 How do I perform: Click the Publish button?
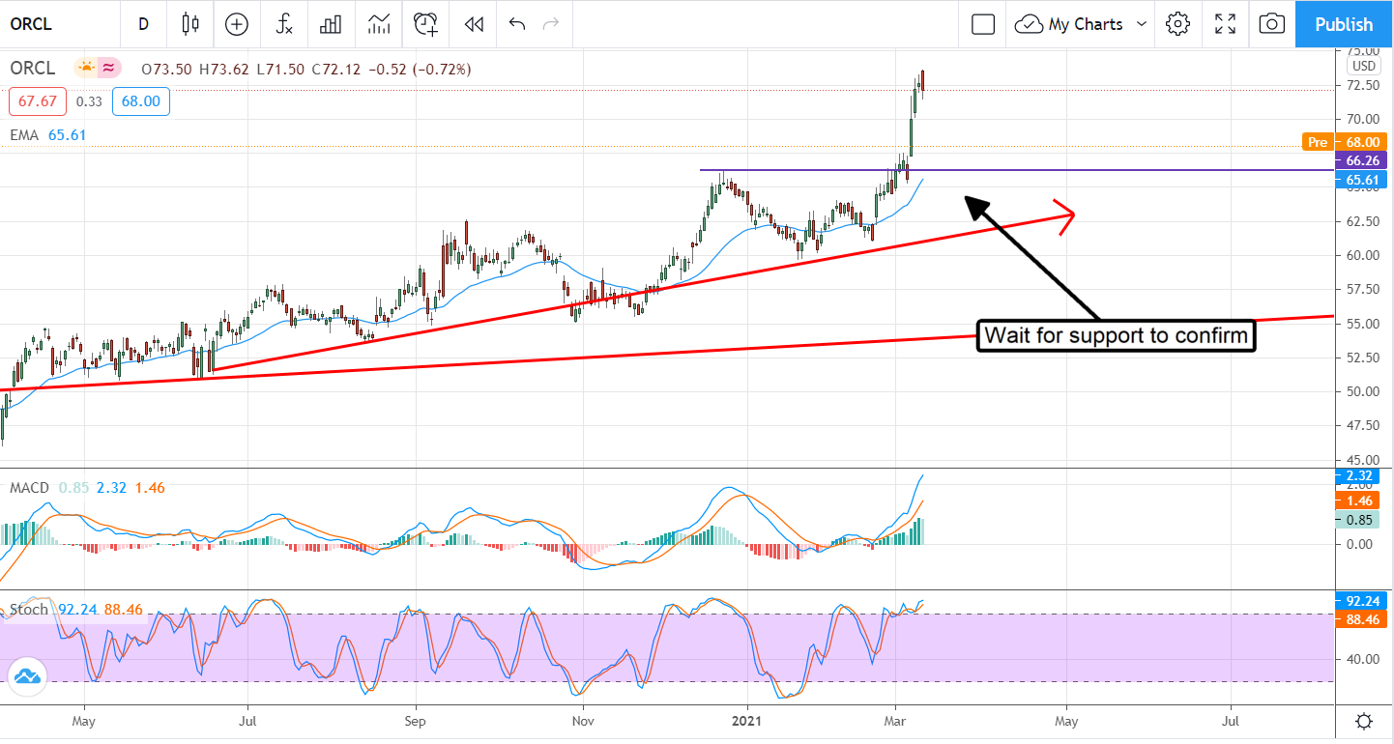[1344, 24]
